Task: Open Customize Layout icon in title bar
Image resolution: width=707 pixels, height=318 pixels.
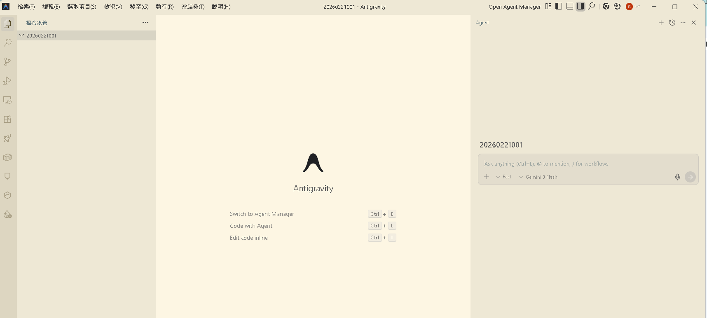Action: (x=548, y=6)
